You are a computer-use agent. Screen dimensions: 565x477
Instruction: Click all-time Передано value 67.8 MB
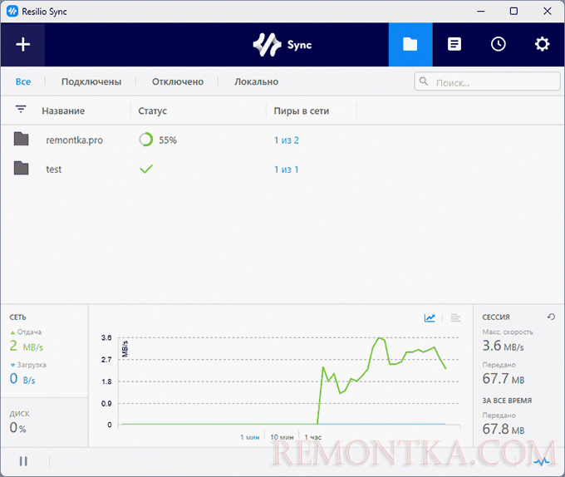(504, 429)
